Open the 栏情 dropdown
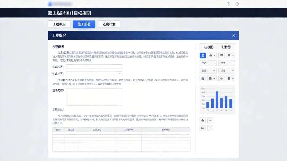Screen dimensions: 287x161 [x=227, y=63]
